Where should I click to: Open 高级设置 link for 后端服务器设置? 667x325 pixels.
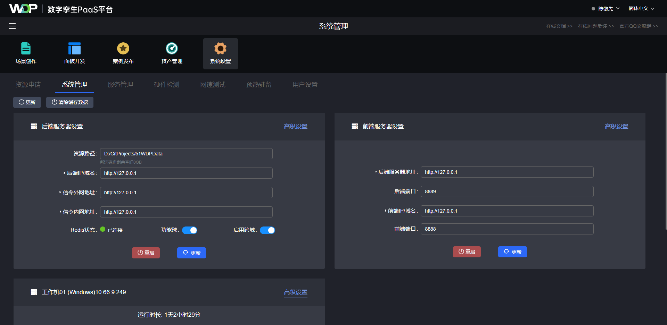pos(296,127)
